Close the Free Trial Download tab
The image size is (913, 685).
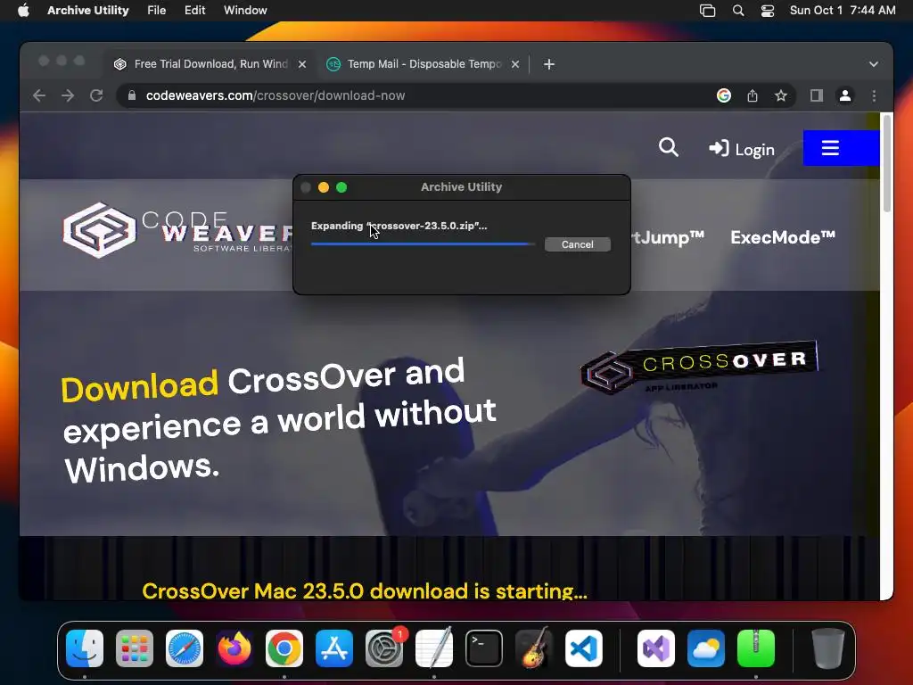[302, 64]
